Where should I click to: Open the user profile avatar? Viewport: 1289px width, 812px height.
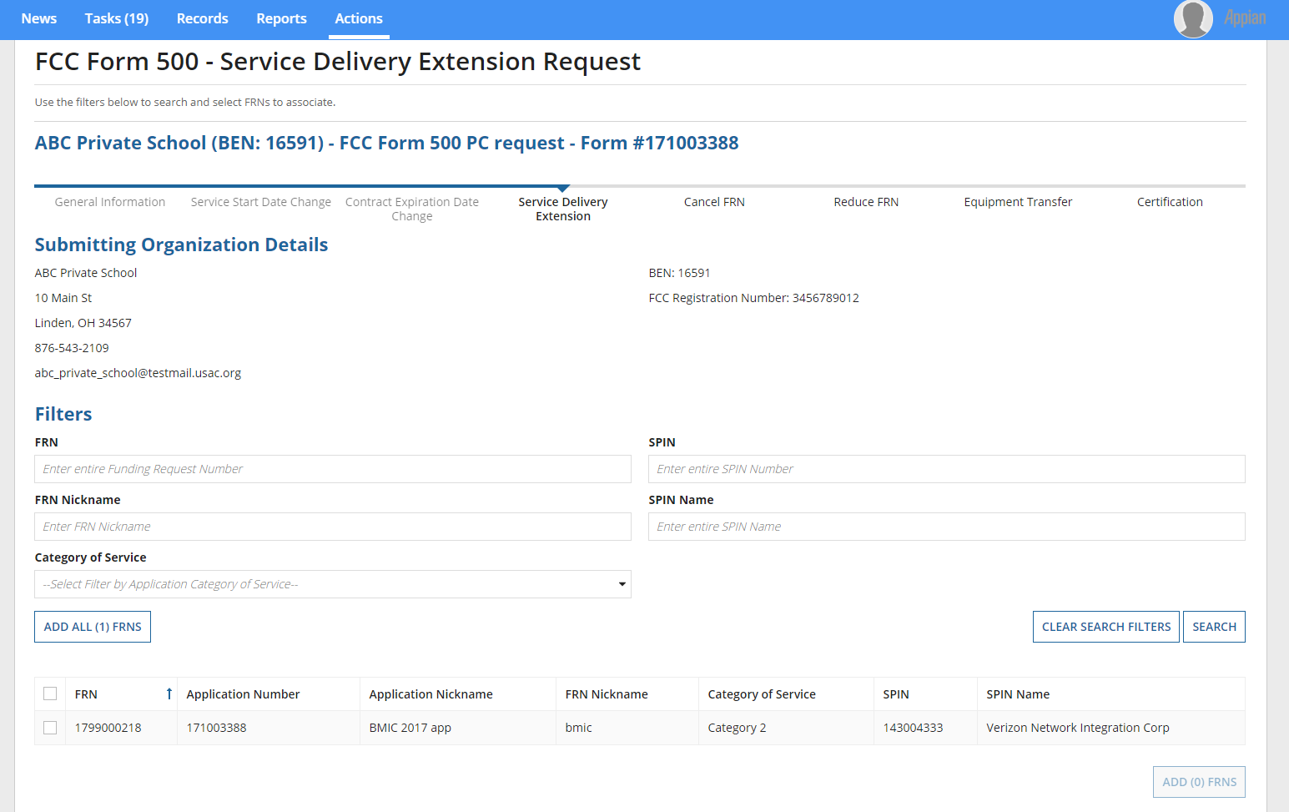tap(1193, 18)
